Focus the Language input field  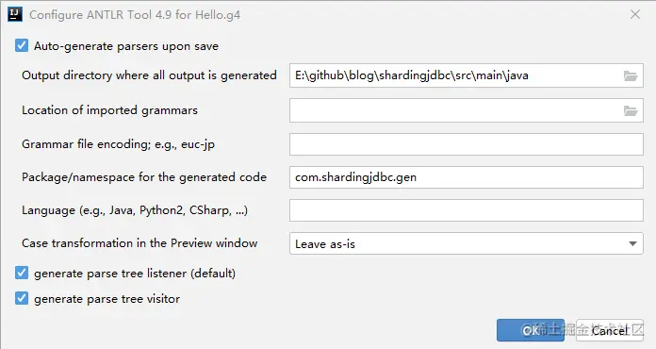point(466,210)
